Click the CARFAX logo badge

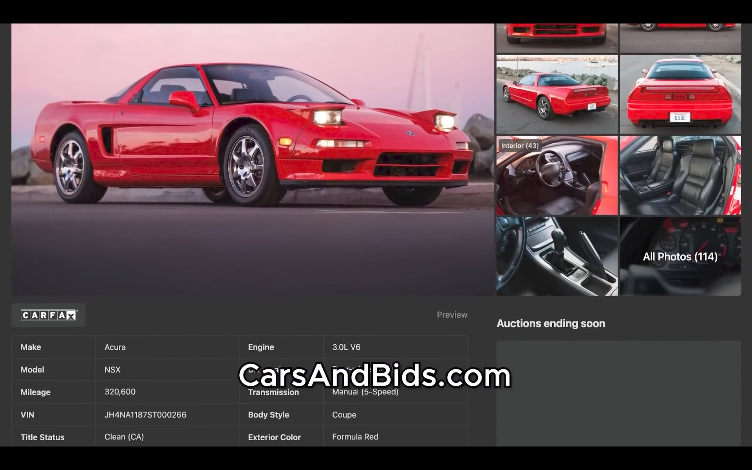(49, 315)
